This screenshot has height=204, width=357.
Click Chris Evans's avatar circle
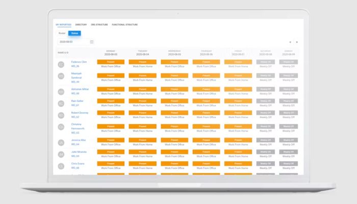click(61, 166)
